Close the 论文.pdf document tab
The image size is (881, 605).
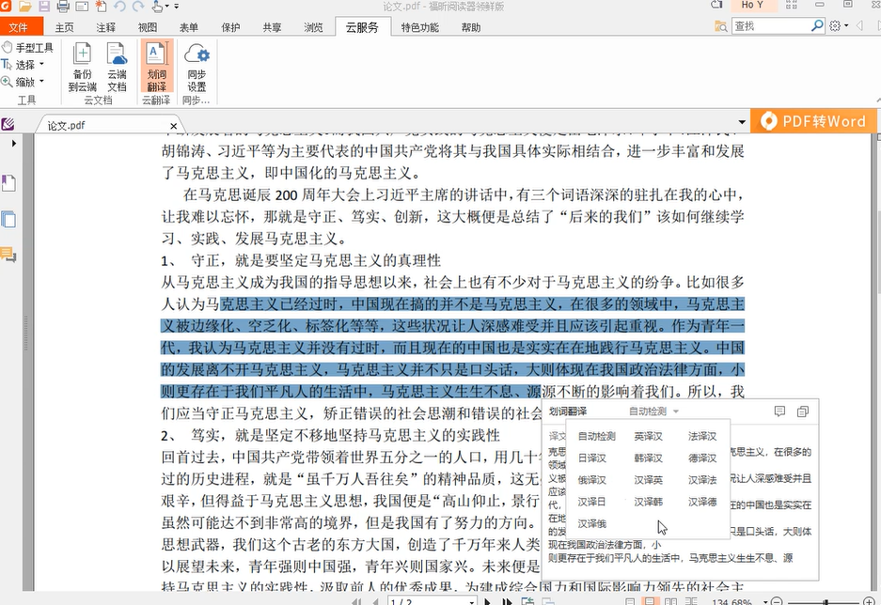[x=172, y=125]
